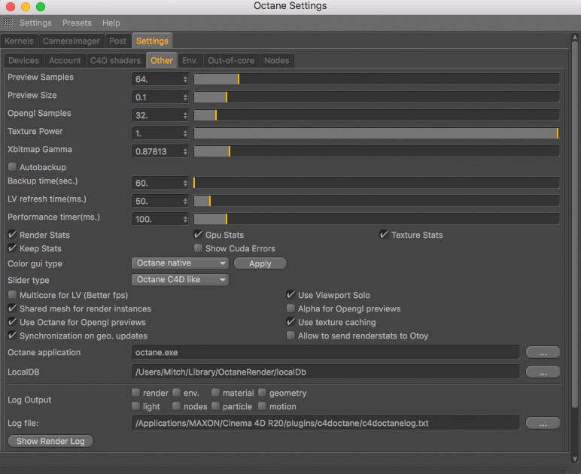581x474 pixels.
Task: Click the LV refresh time slider bar
Action: coord(376,201)
